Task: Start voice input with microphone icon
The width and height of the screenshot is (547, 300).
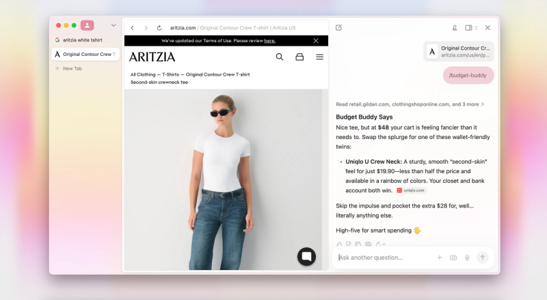Action: tap(467, 258)
